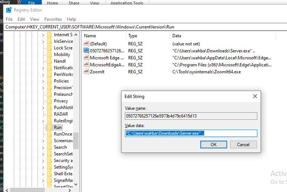
Task: Confirm with the OK button
Action: tap(214, 145)
